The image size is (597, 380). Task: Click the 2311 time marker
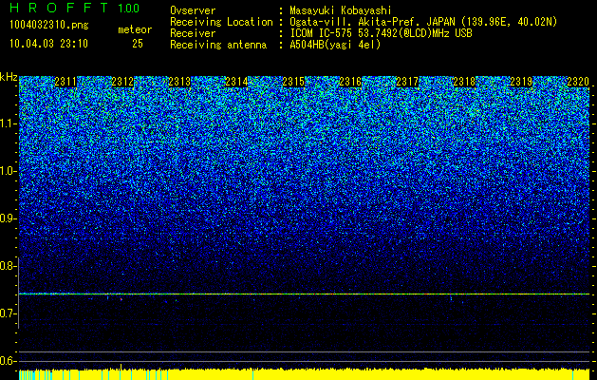pos(65,82)
